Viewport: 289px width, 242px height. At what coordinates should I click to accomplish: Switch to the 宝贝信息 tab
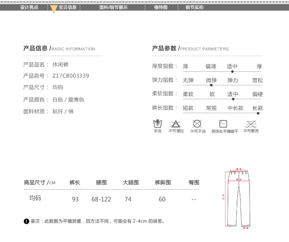[67, 7]
